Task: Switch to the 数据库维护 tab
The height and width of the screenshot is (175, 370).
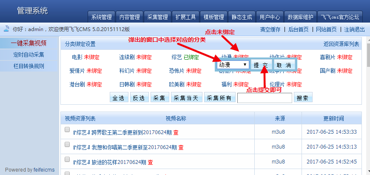Action: click(x=300, y=17)
